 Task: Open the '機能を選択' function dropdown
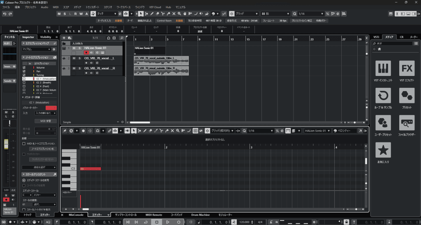pyautogui.click(x=39, y=168)
